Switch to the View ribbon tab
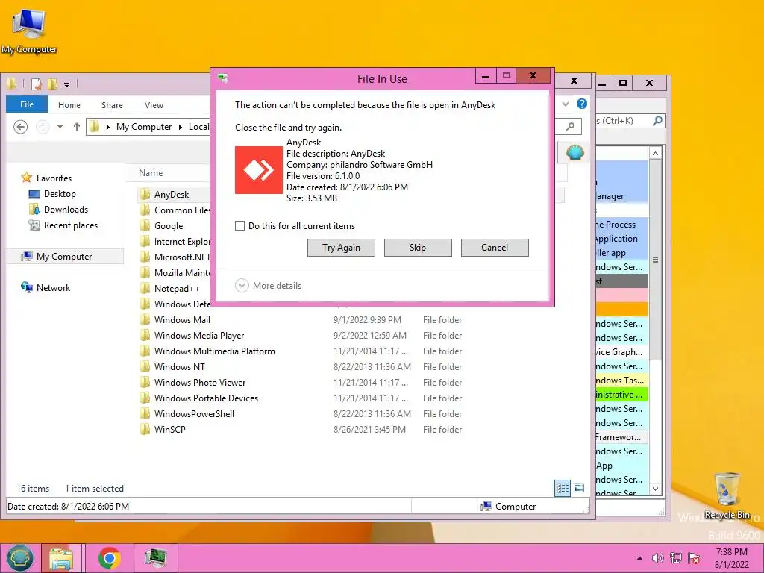The image size is (764, 573). (x=154, y=104)
